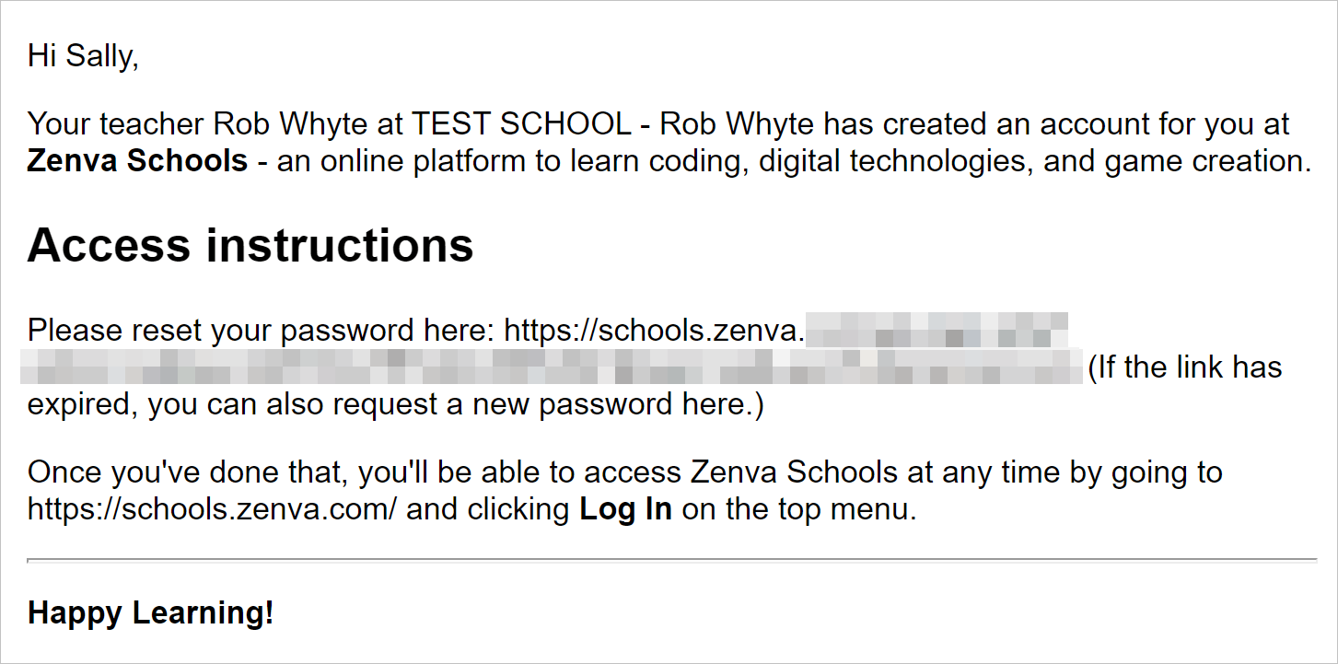Image resolution: width=1338 pixels, height=664 pixels.
Task: Click the blurred second line of the reset URL
Action: [x=553, y=367]
